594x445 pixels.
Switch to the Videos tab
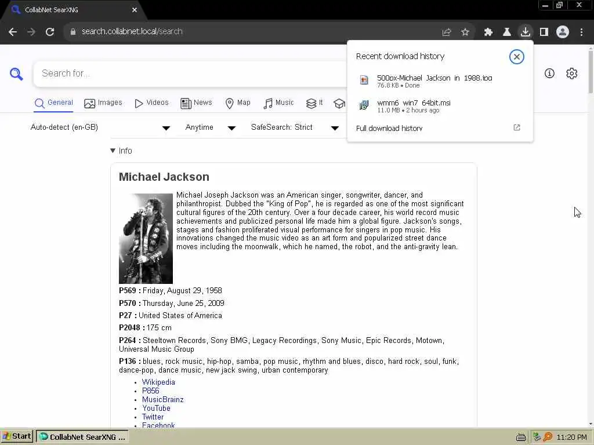click(151, 103)
